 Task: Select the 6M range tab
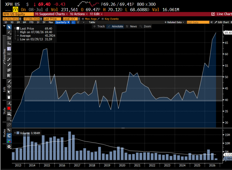(x=24, y=22)
